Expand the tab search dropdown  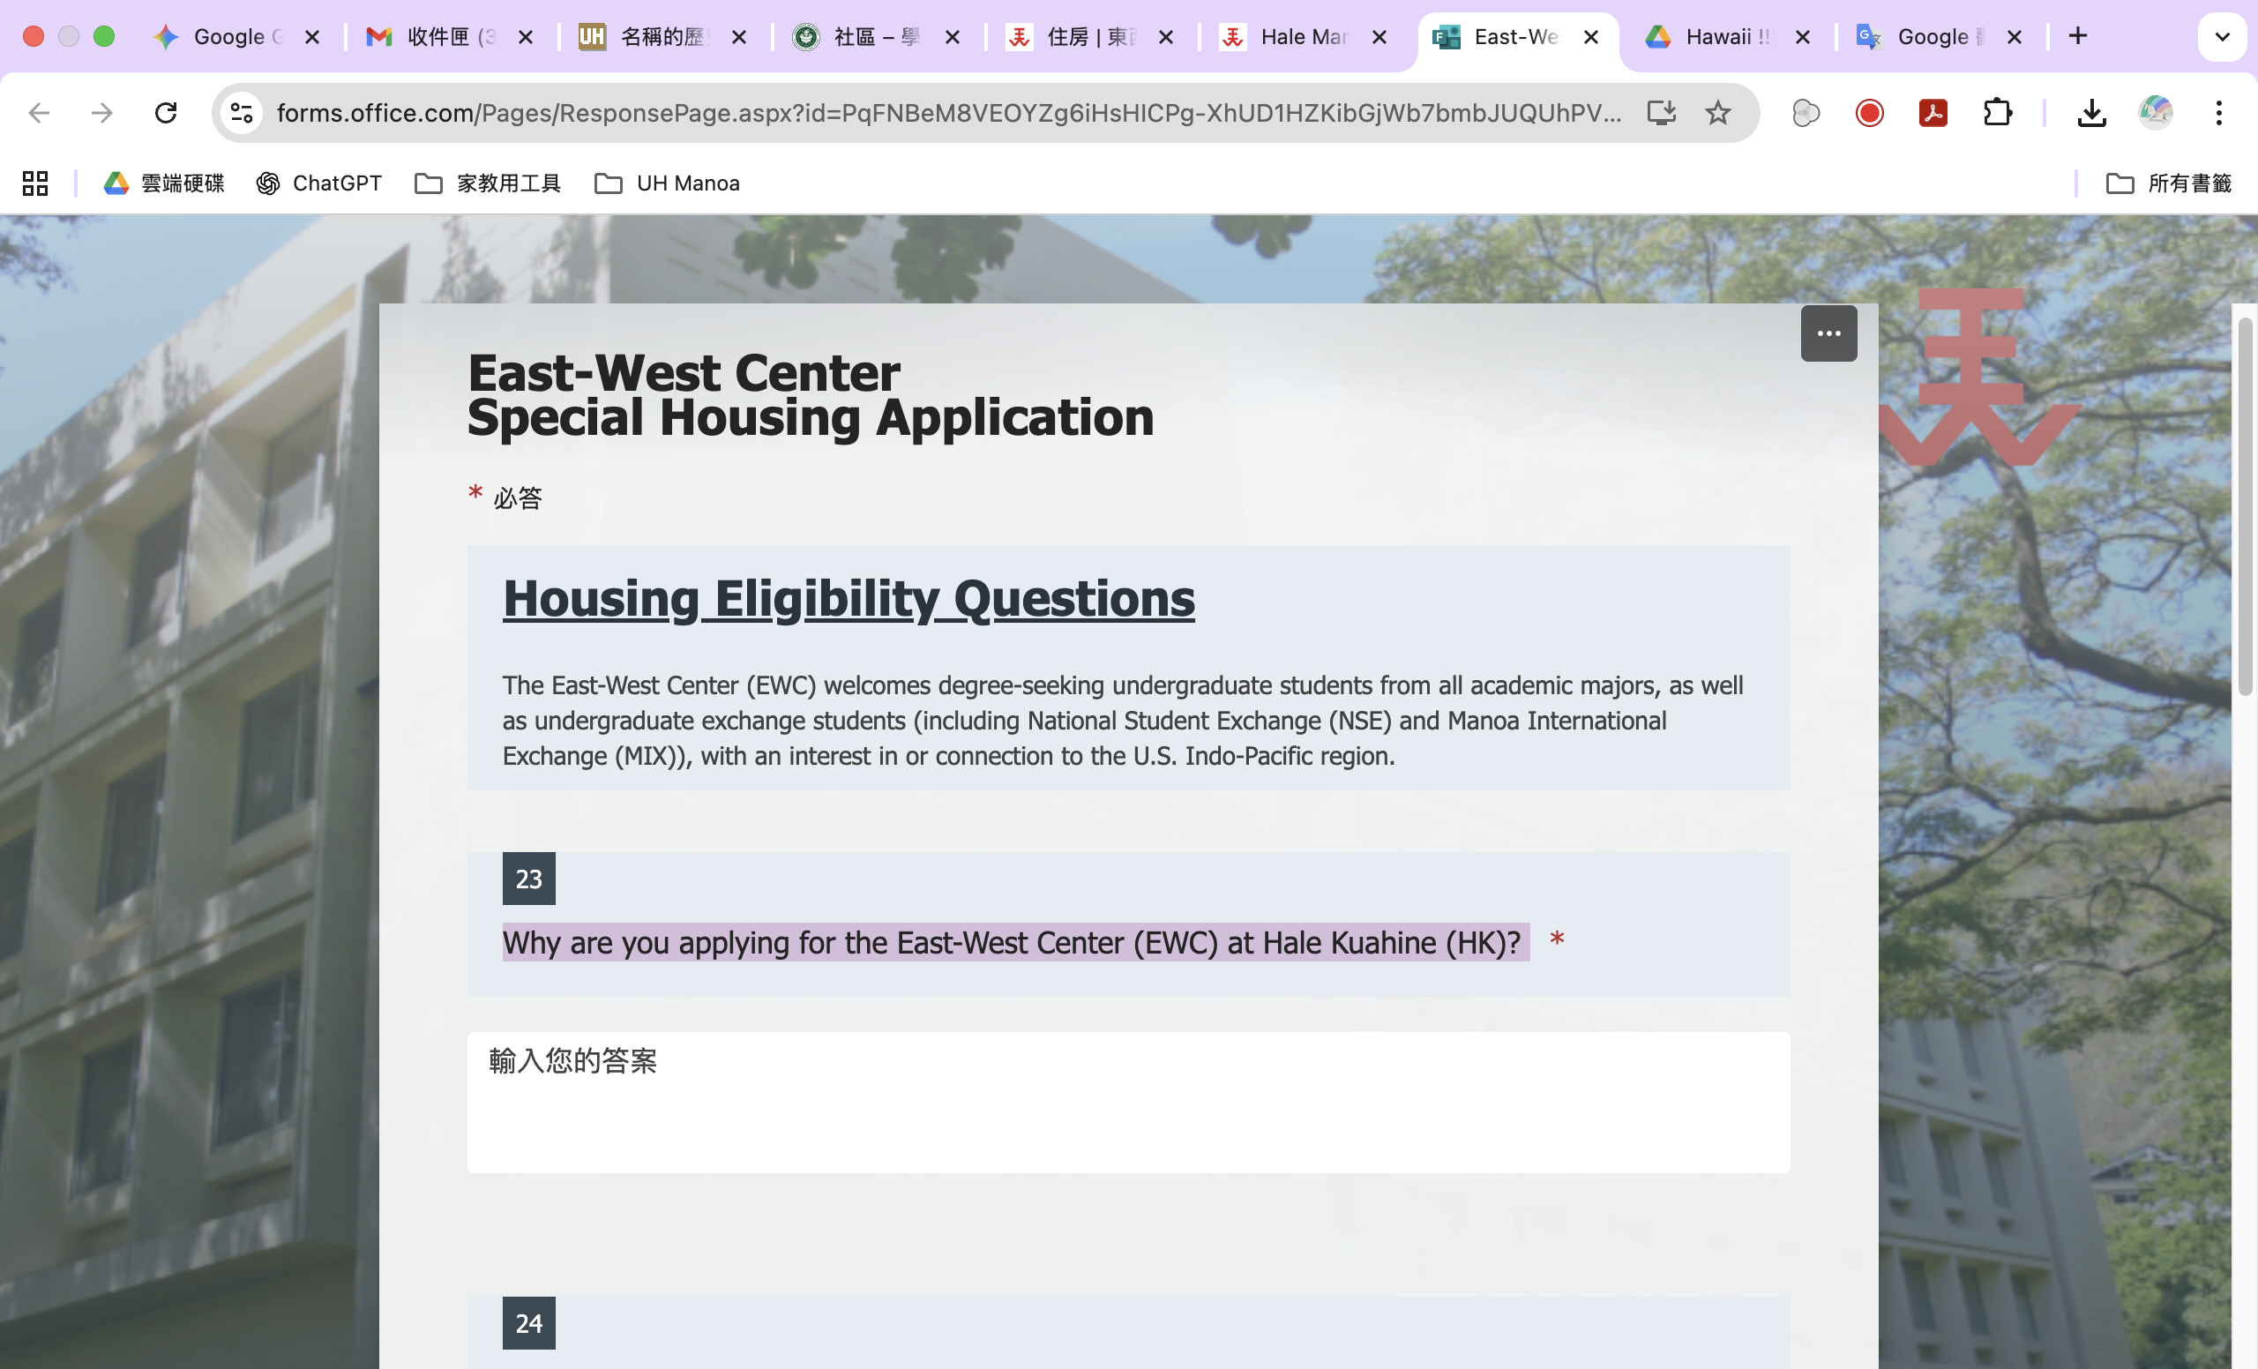coord(2222,37)
